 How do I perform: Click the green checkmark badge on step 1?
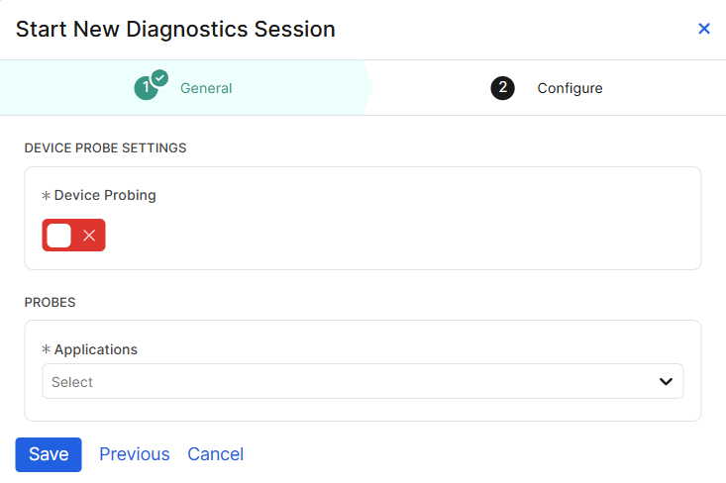pos(159,78)
